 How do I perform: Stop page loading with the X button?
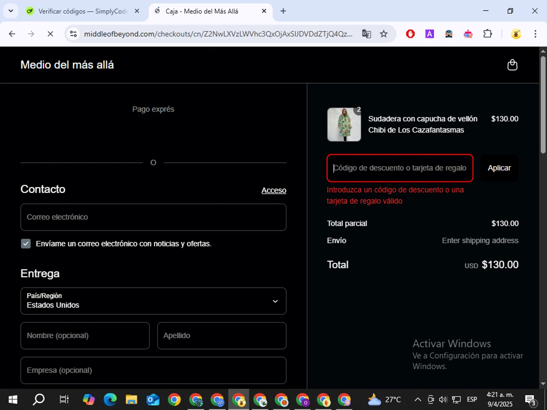click(x=50, y=34)
